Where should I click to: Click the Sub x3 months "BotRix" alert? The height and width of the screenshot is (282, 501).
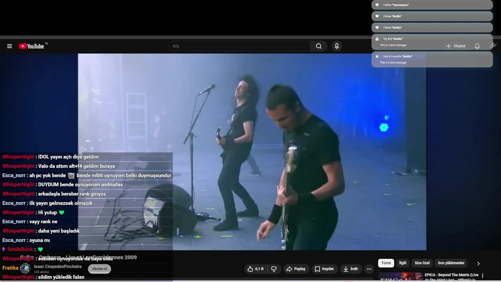coord(432,59)
